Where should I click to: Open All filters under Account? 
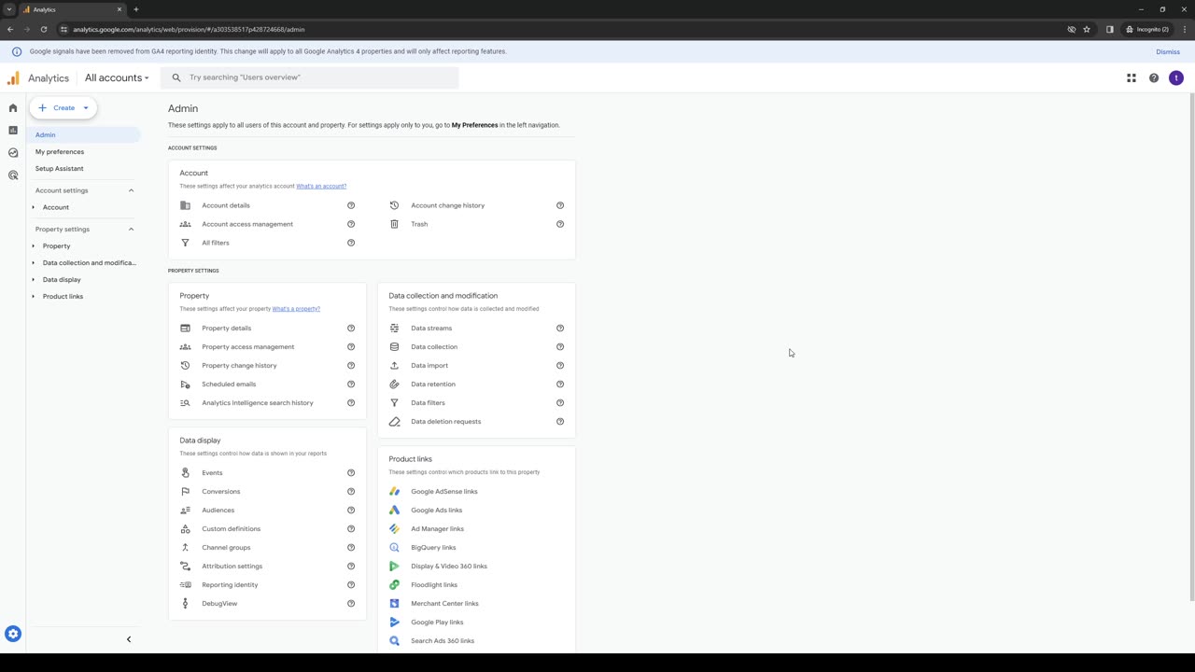(x=216, y=243)
